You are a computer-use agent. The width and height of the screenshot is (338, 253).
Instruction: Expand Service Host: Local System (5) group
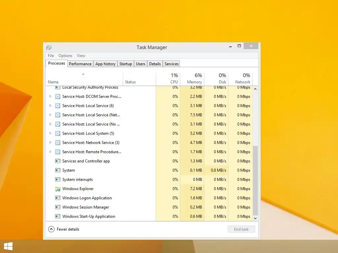click(x=50, y=133)
